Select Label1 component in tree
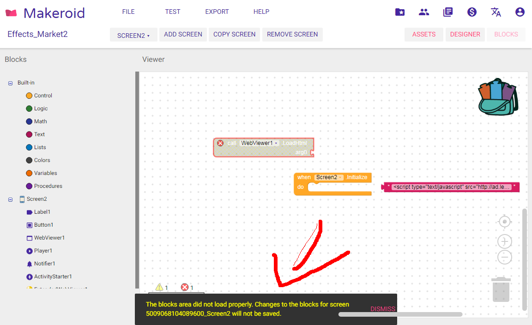 38,212
